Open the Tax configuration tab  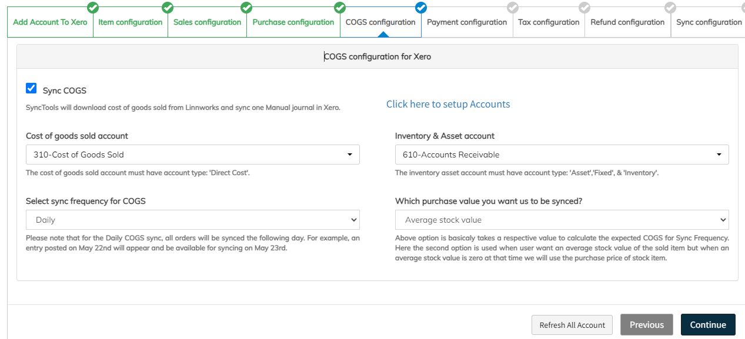549,22
